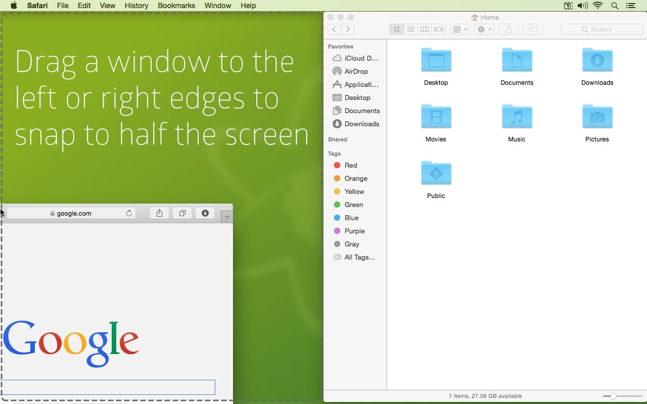Select the Movies folder icon

click(436, 117)
